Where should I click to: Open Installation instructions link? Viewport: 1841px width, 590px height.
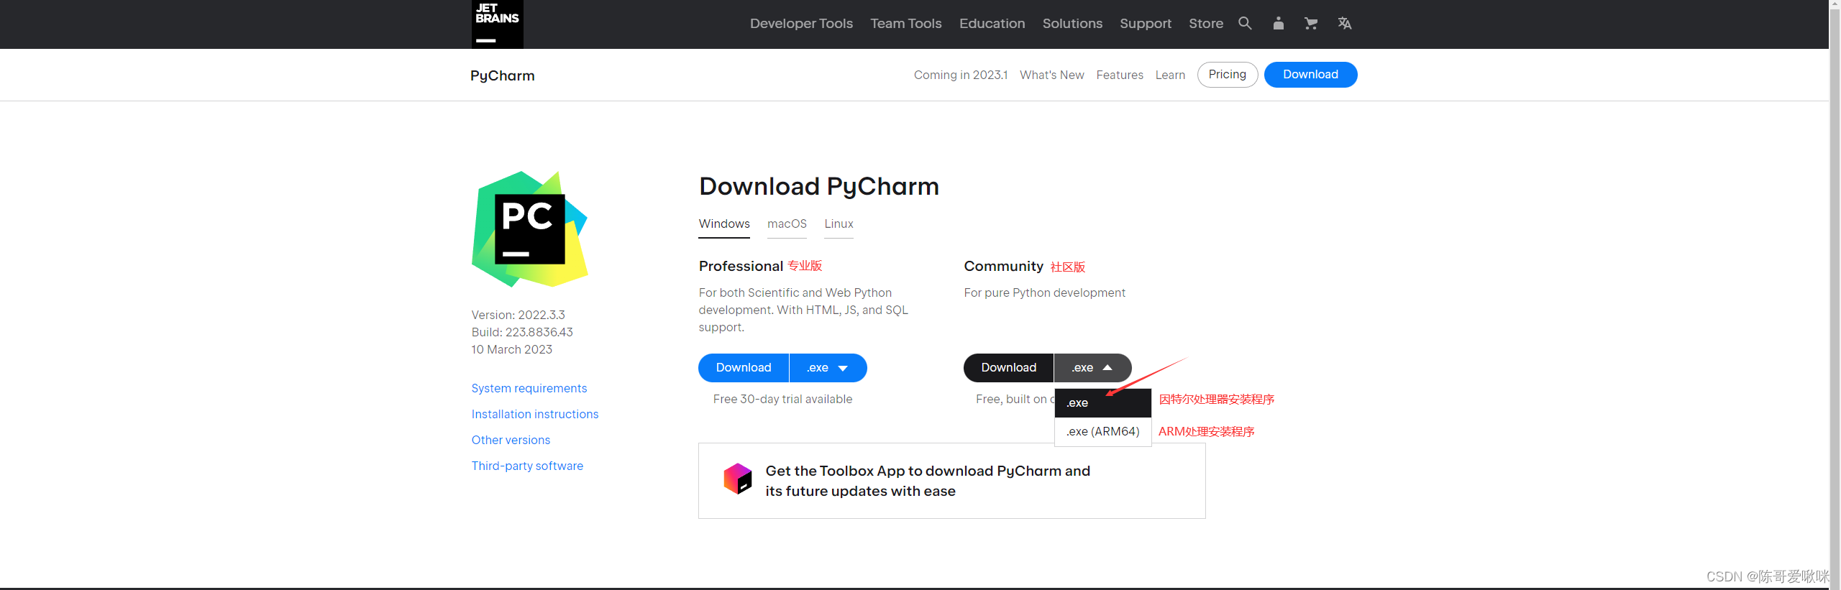[535, 414]
